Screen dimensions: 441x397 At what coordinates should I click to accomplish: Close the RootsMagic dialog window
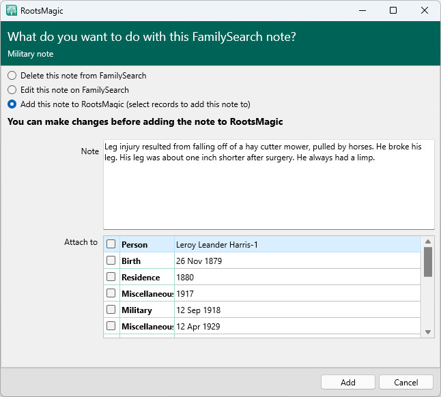click(425, 11)
